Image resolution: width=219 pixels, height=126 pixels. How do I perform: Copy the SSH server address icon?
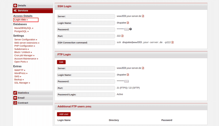click(143, 16)
